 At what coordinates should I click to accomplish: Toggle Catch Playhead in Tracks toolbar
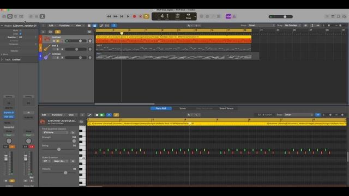(114, 26)
